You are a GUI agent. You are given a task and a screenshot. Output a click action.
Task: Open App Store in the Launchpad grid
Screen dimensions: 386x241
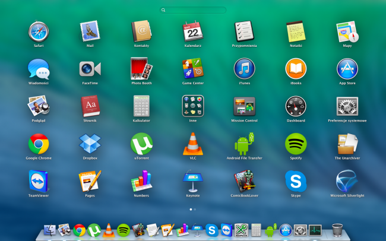click(x=347, y=69)
